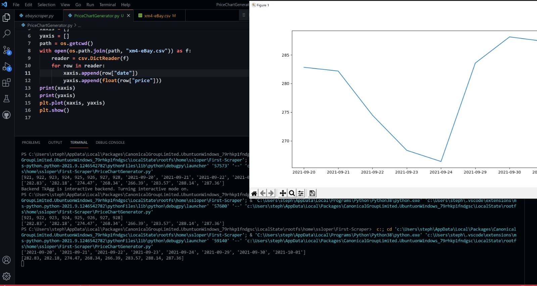Screen dimensions: 537x286
Task: Open the Go menu
Action: (x=78, y=5)
